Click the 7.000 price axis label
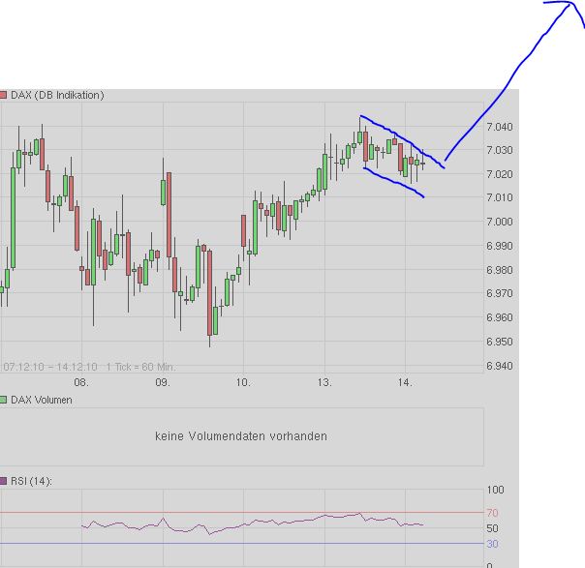 (500, 222)
